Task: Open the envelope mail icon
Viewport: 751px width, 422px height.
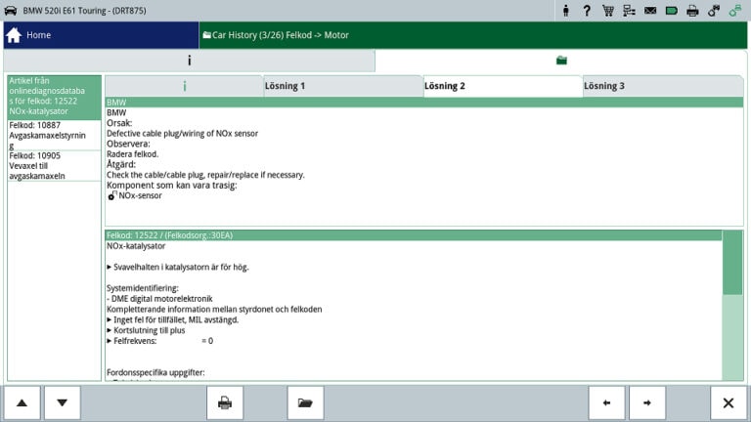Action: coord(650,11)
